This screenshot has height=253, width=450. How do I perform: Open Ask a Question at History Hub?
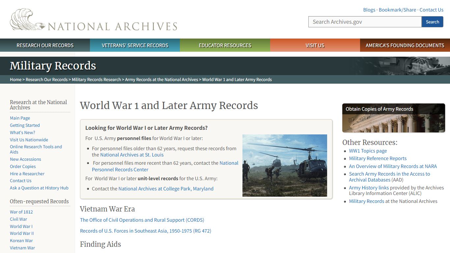tap(39, 188)
